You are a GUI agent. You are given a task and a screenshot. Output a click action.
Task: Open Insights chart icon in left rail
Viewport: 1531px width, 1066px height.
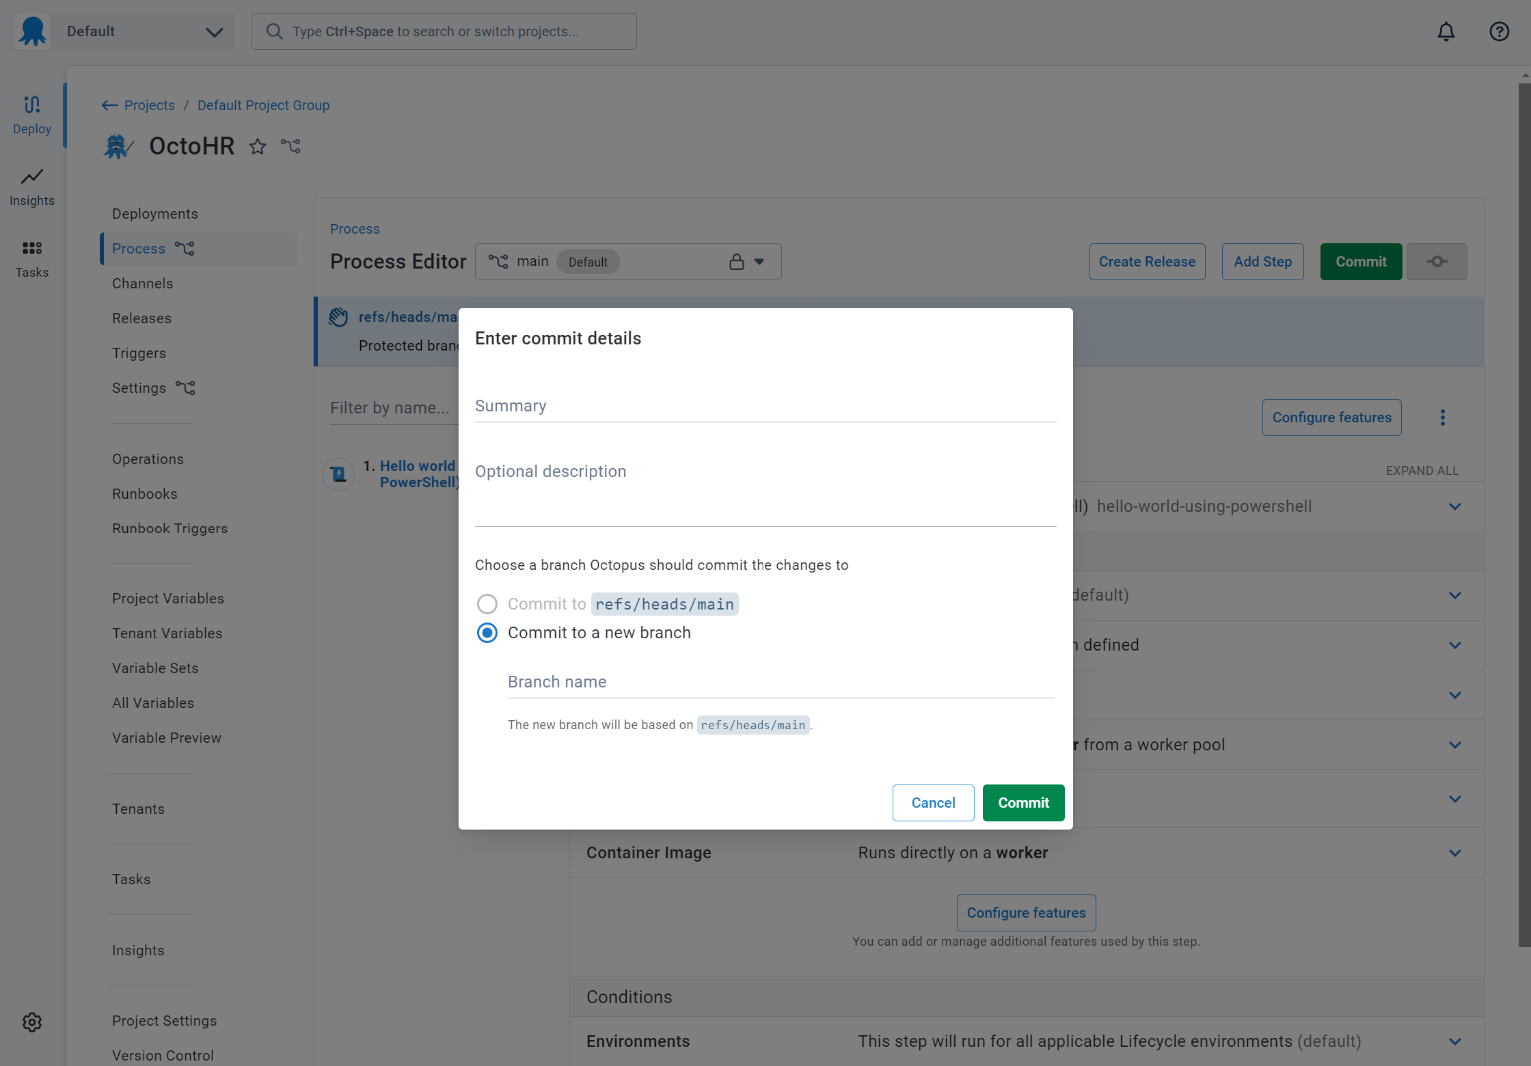pos(32,176)
